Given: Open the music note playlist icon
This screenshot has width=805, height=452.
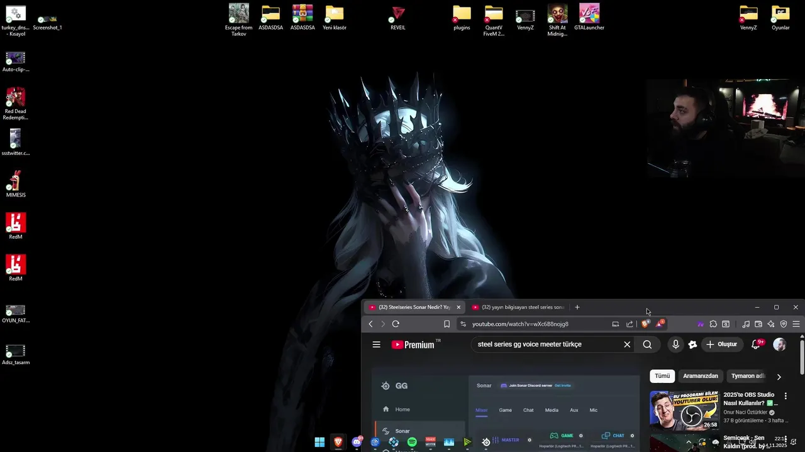Looking at the screenshot, I should (746, 324).
